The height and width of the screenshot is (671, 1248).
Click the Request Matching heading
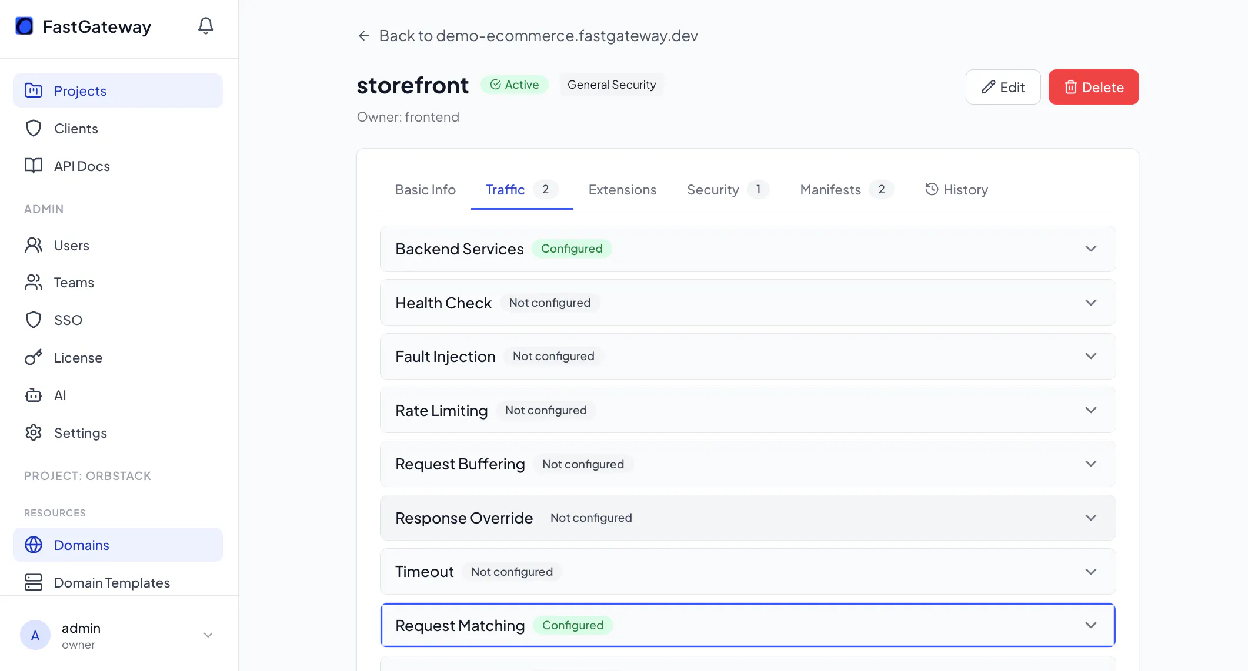click(x=460, y=625)
